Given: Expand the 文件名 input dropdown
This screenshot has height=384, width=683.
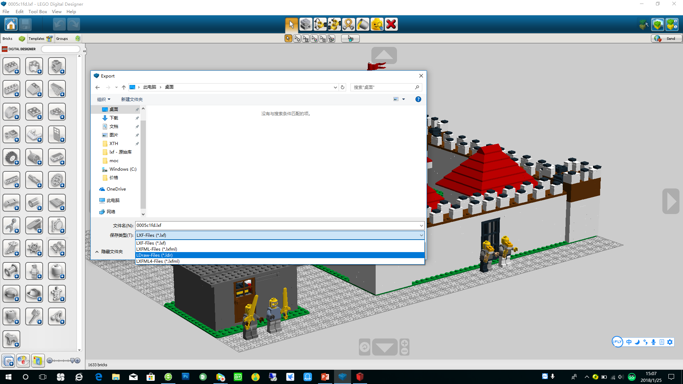Looking at the screenshot, I should [421, 225].
